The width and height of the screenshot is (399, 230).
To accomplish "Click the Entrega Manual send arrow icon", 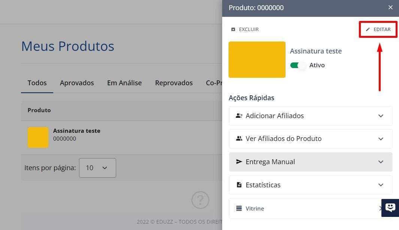I will click(239, 162).
